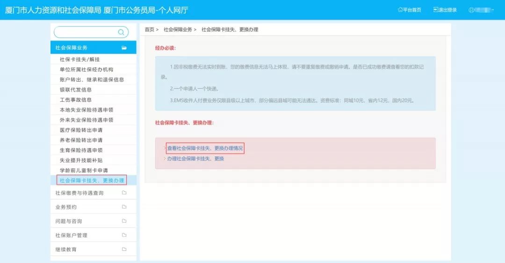Click notice line 2.一个申请人一个快递
This screenshot has height=263, width=505.
tap(195, 89)
